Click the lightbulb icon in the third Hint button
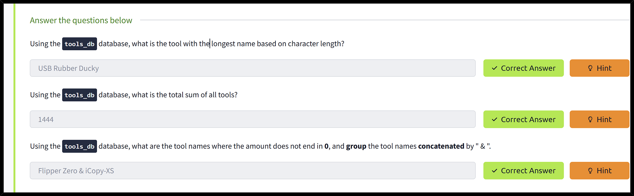Image resolution: width=634 pixels, height=196 pixels. pos(590,171)
